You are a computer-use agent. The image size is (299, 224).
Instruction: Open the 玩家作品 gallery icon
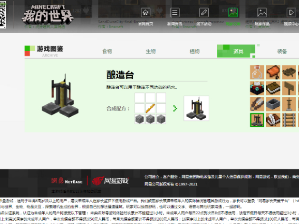(262, 12)
